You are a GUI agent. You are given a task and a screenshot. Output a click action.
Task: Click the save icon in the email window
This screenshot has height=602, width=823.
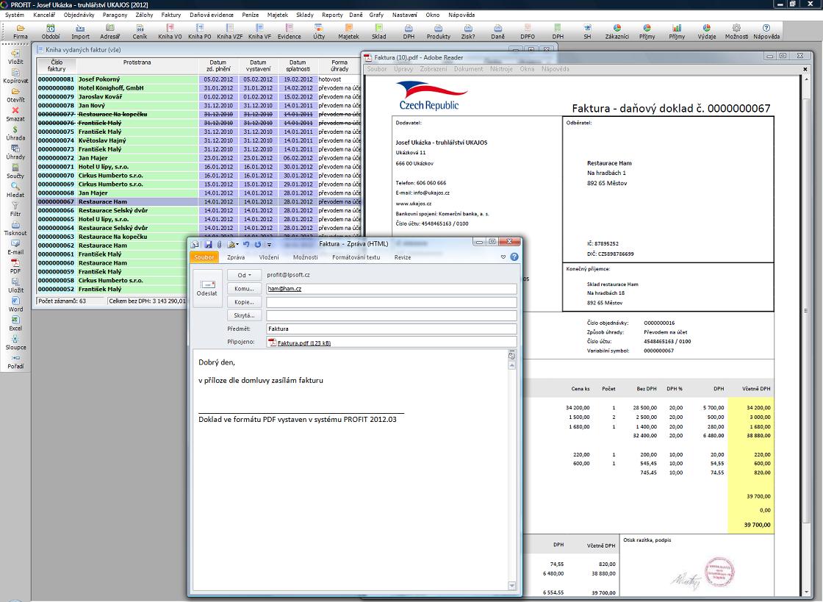[x=209, y=244]
